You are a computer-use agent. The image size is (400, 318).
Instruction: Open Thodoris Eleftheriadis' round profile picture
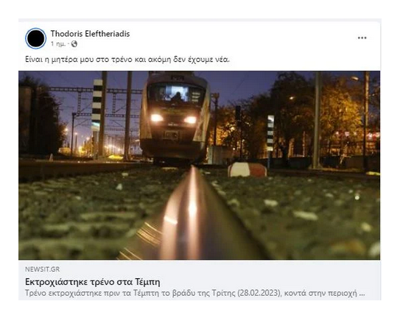click(35, 38)
